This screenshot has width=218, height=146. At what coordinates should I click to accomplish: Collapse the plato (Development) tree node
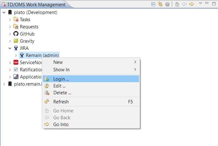coord(4,12)
